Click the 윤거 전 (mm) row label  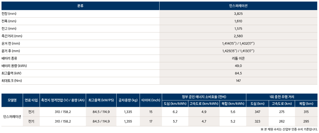[x=11, y=44]
